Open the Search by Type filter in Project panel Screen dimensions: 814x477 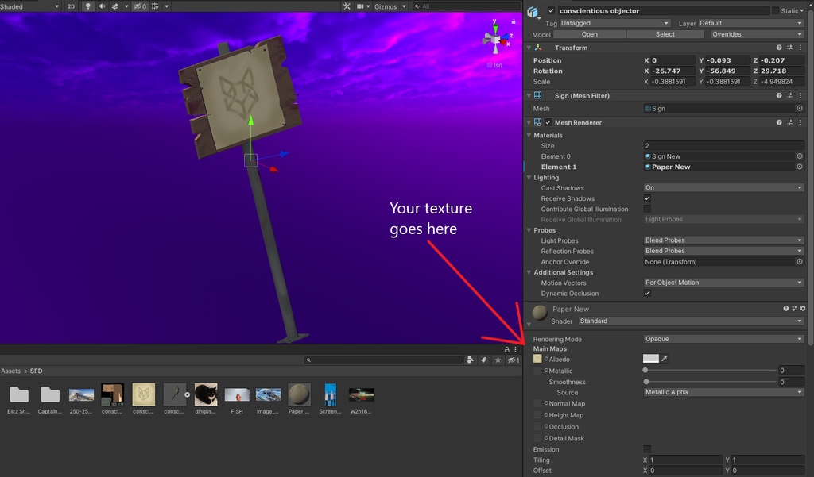coord(471,360)
